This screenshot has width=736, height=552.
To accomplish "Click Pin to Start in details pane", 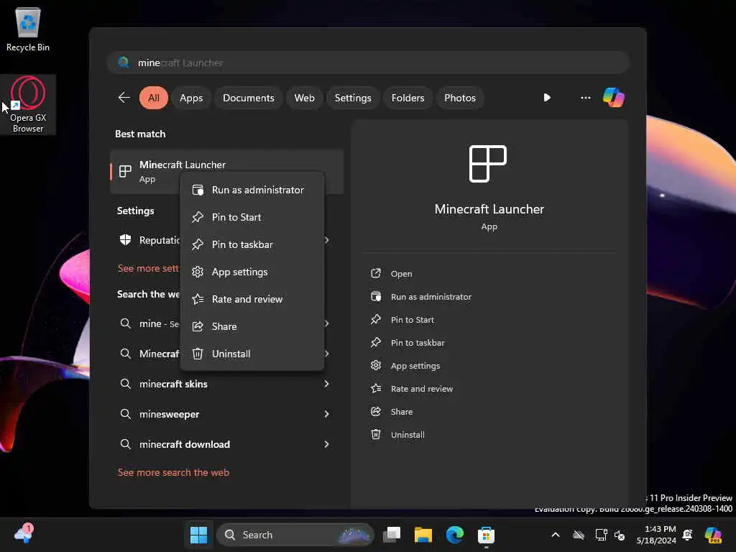I will (x=402, y=320).
